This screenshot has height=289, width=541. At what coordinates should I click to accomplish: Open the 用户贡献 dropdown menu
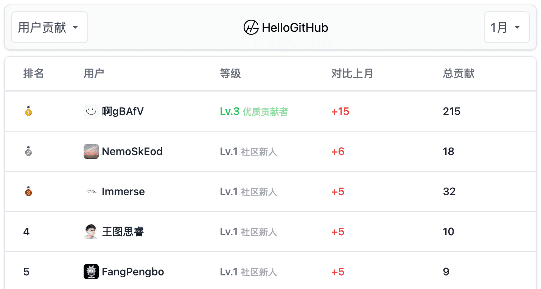pyautogui.click(x=50, y=27)
